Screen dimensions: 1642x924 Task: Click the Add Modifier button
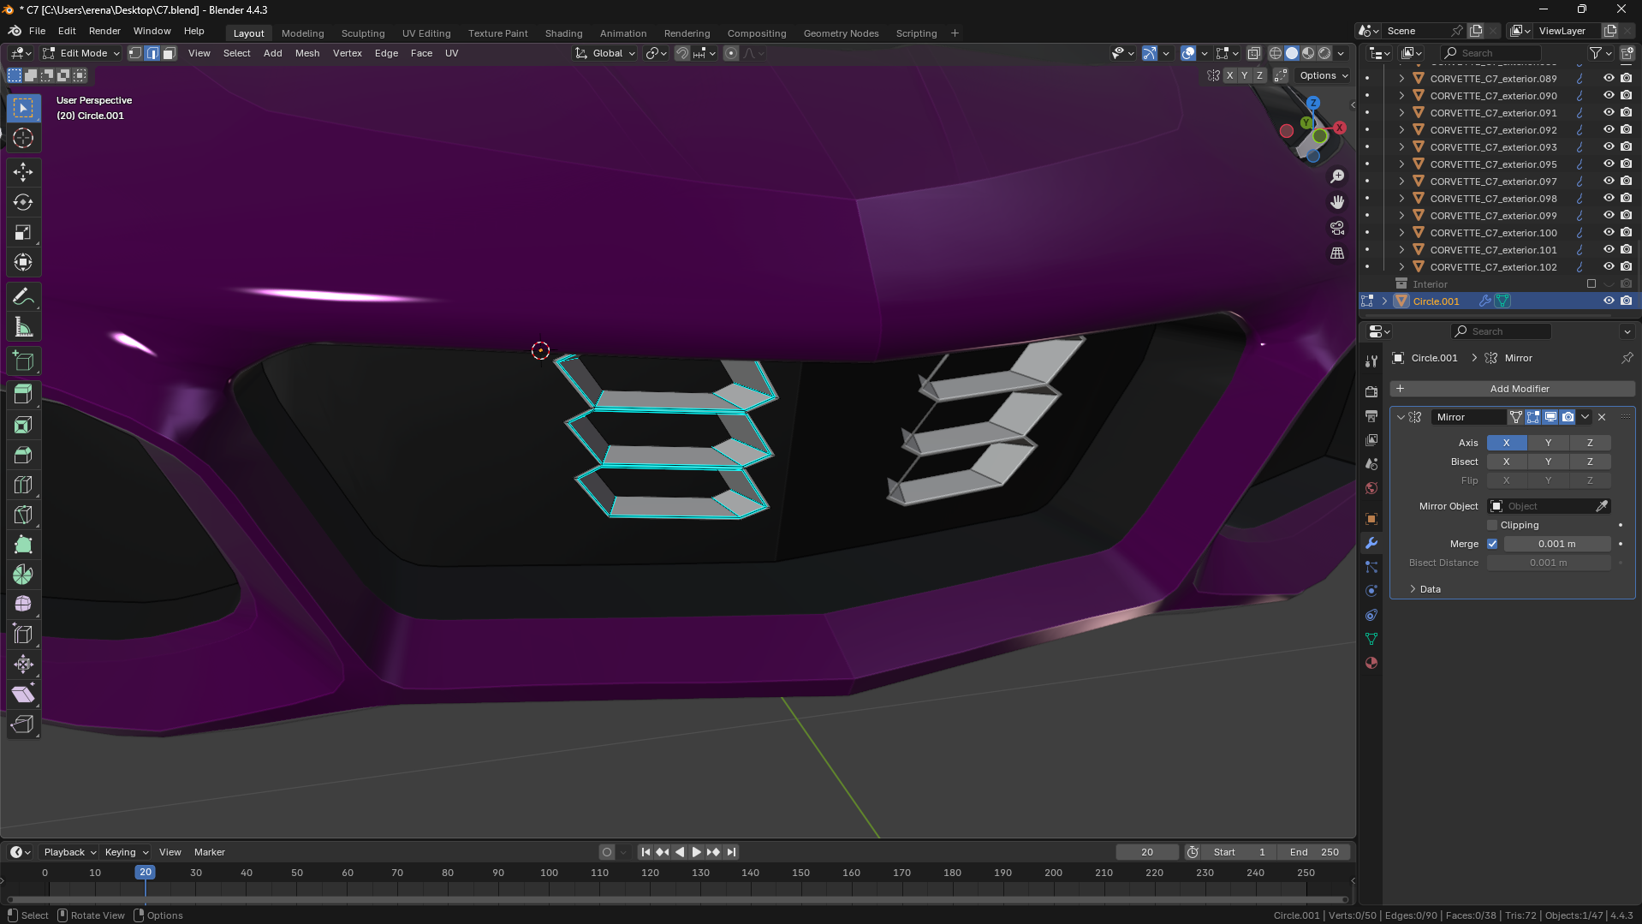pos(1512,389)
